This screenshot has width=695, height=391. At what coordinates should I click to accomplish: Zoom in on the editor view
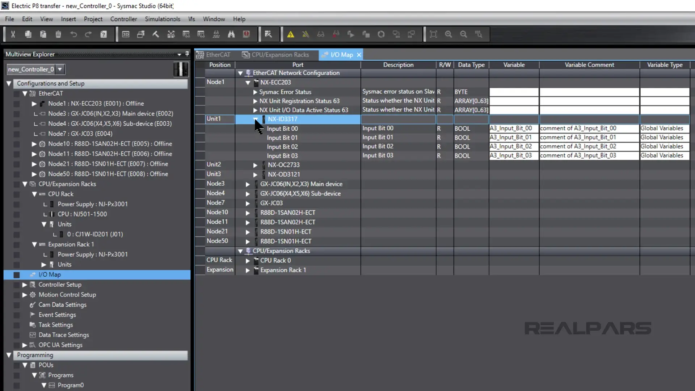point(448,34)
